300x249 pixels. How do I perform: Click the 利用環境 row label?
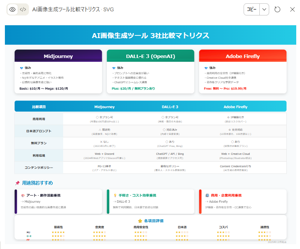pyautogui.click(x=39, y=155)
